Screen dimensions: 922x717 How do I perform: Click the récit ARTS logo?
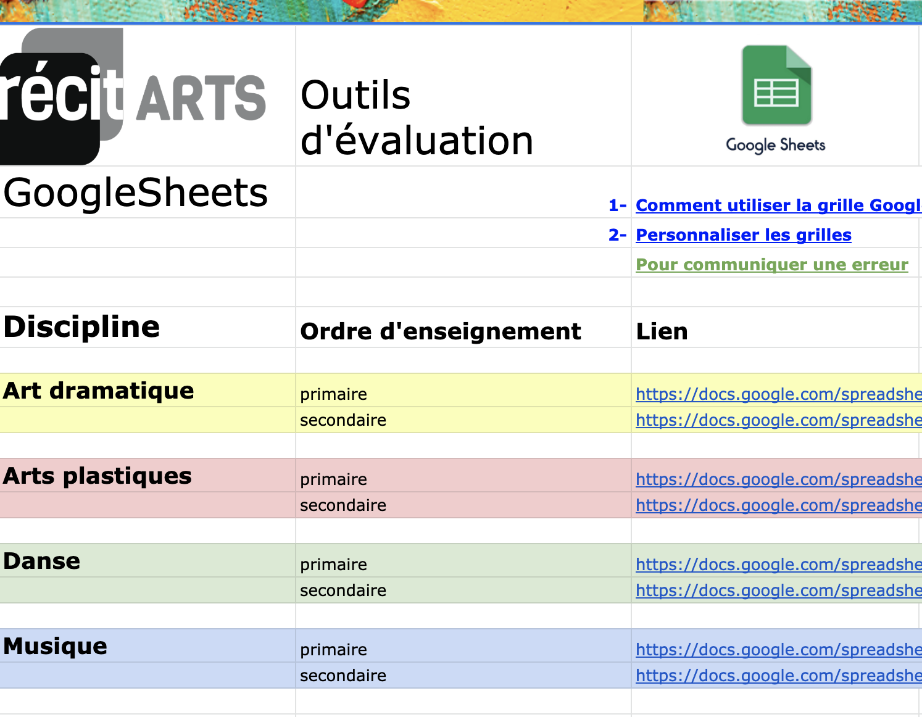pos(133,96)
